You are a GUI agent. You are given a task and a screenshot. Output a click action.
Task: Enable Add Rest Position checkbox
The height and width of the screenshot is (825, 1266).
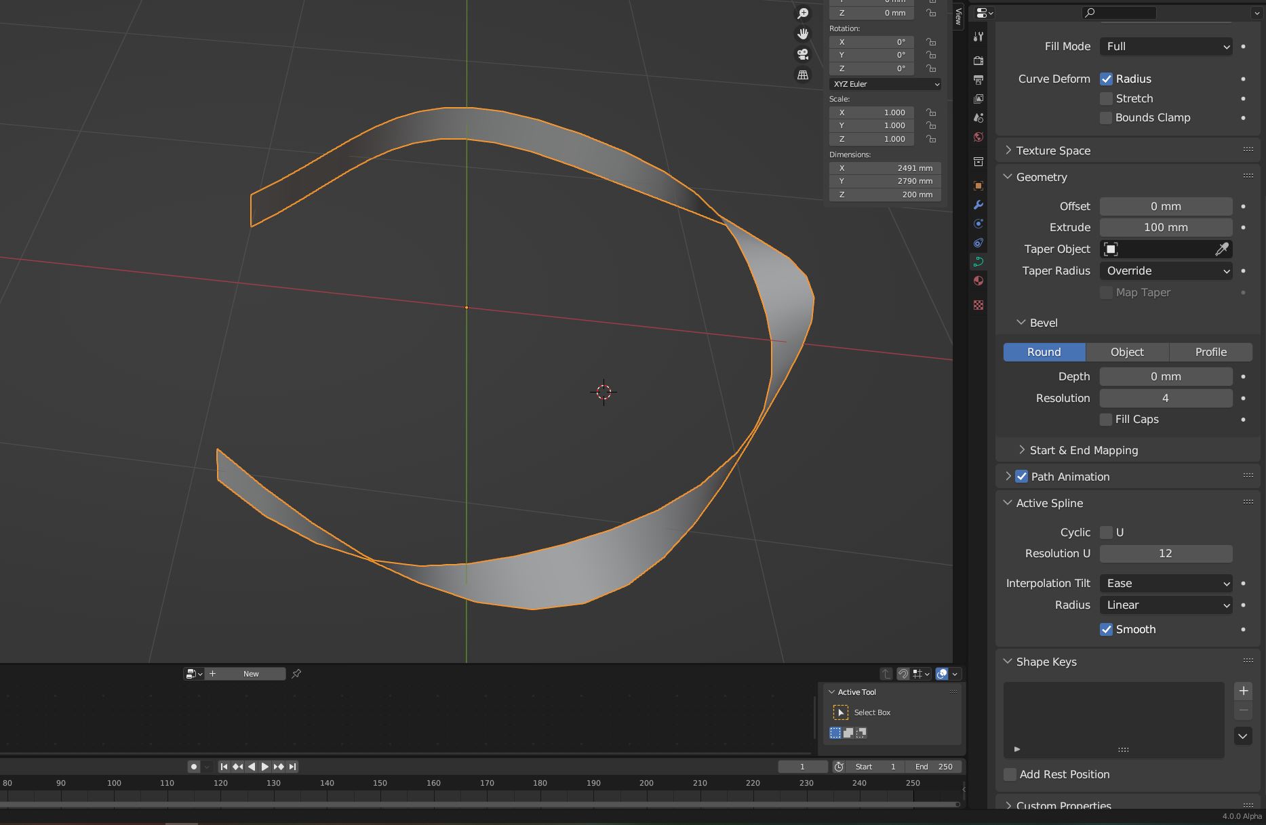1010,774
